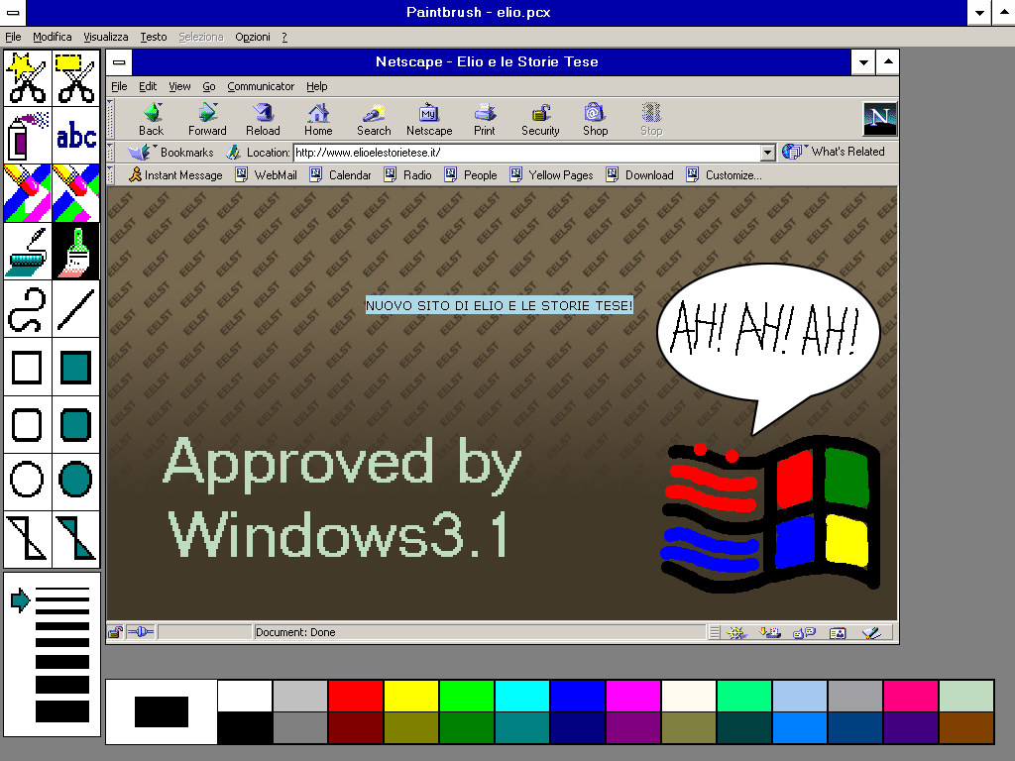The image size is (1015, 761).
Task: Click the Shop bag icon in Netscape
Action: tap(595, 120)
